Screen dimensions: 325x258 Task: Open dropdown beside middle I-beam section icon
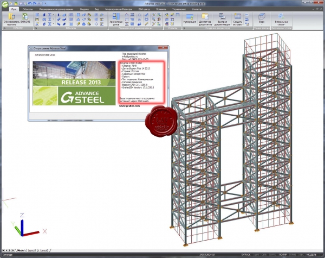click(x=53, y=19)
